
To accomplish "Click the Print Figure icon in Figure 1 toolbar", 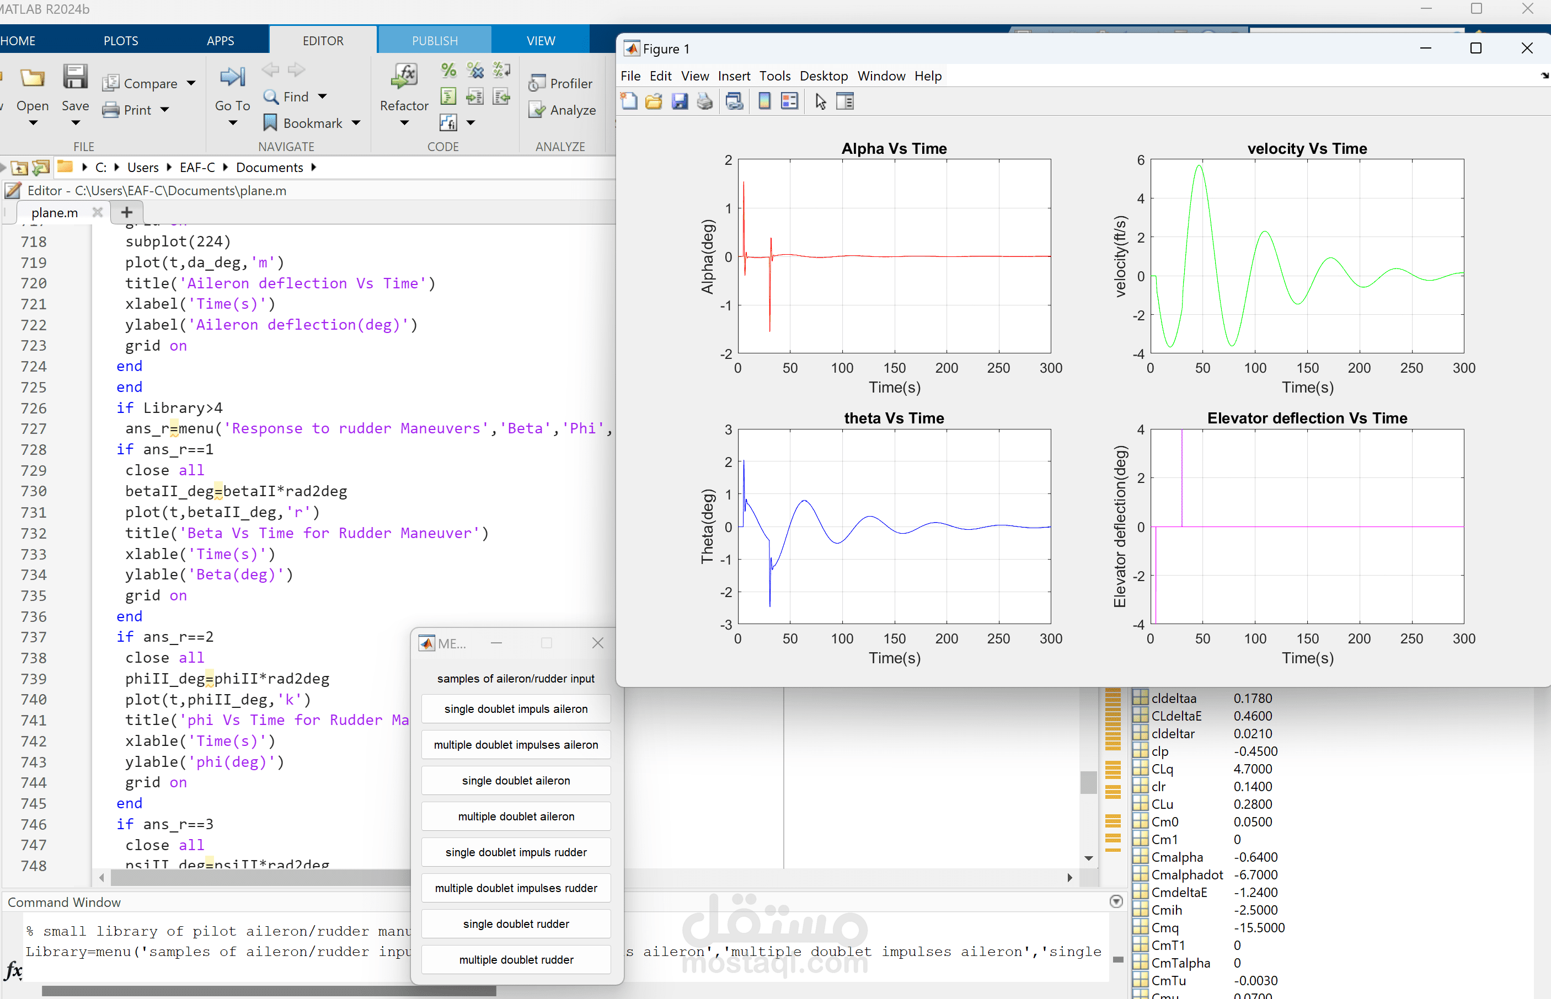I will pos(705,101).
